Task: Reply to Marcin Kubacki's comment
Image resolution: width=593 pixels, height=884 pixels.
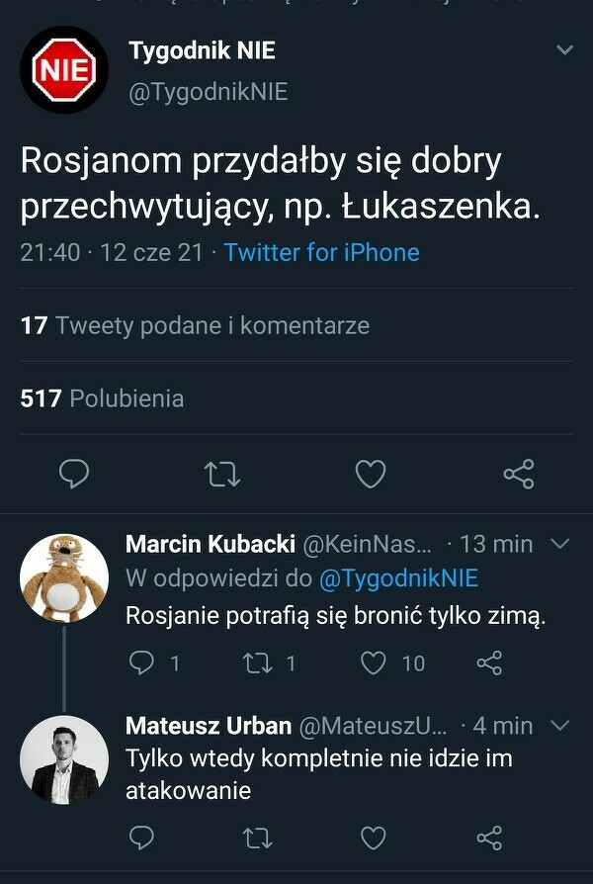Action: [142, 663]
